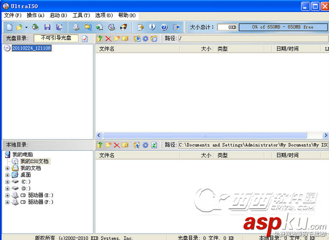Open the 文件(F) menu
Viewport: 329px width, 240px height.
tap(13, 15)
